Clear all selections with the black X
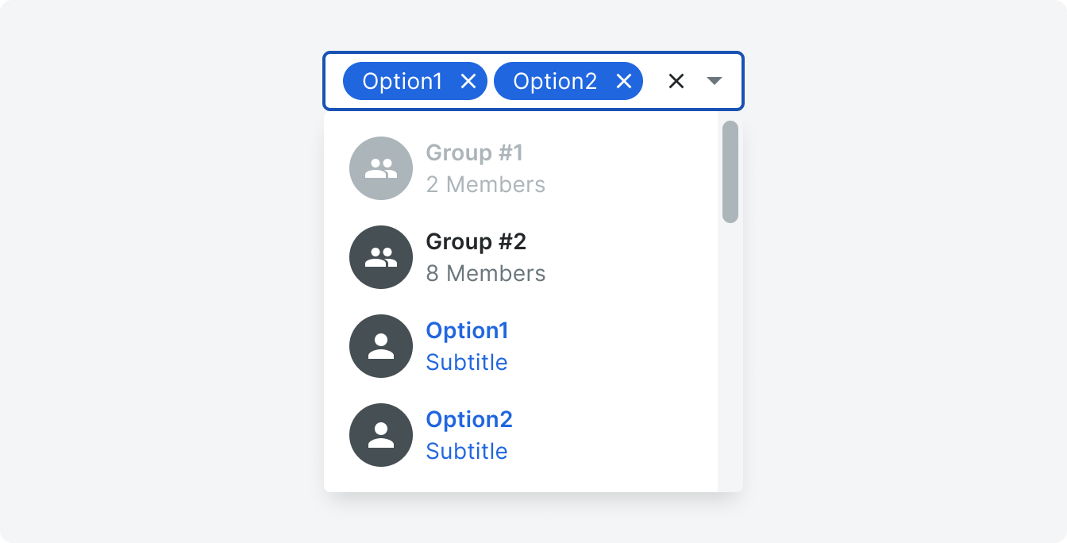 676,81
